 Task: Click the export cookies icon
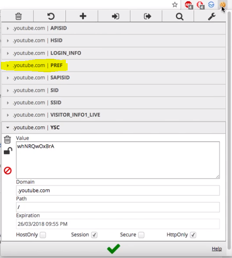(147, 16)
